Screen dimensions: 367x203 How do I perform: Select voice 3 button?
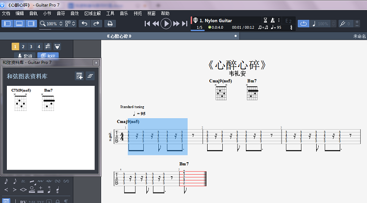[31, 47]
